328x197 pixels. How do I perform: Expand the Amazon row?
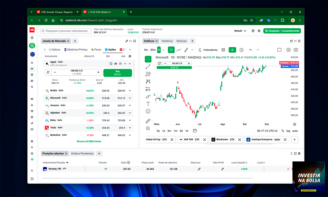point(130,105)
